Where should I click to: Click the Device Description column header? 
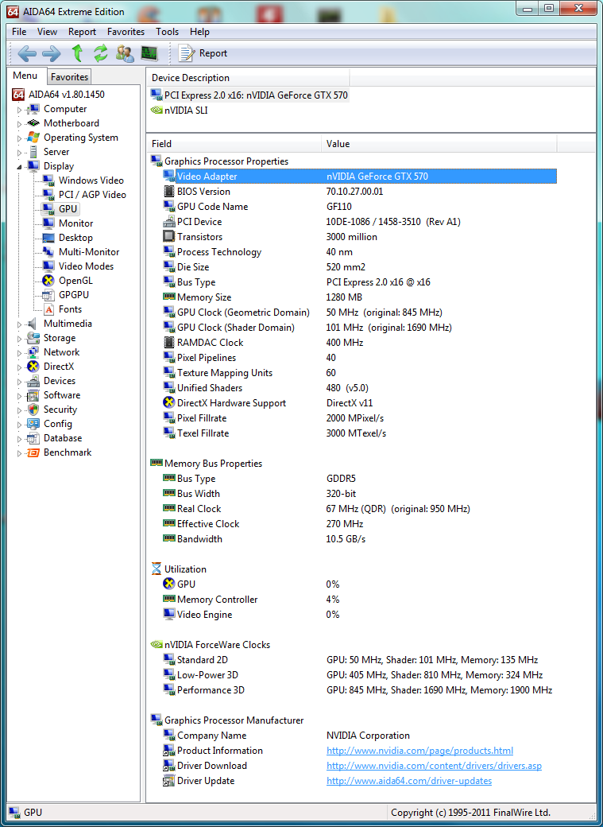coord(248,78)
